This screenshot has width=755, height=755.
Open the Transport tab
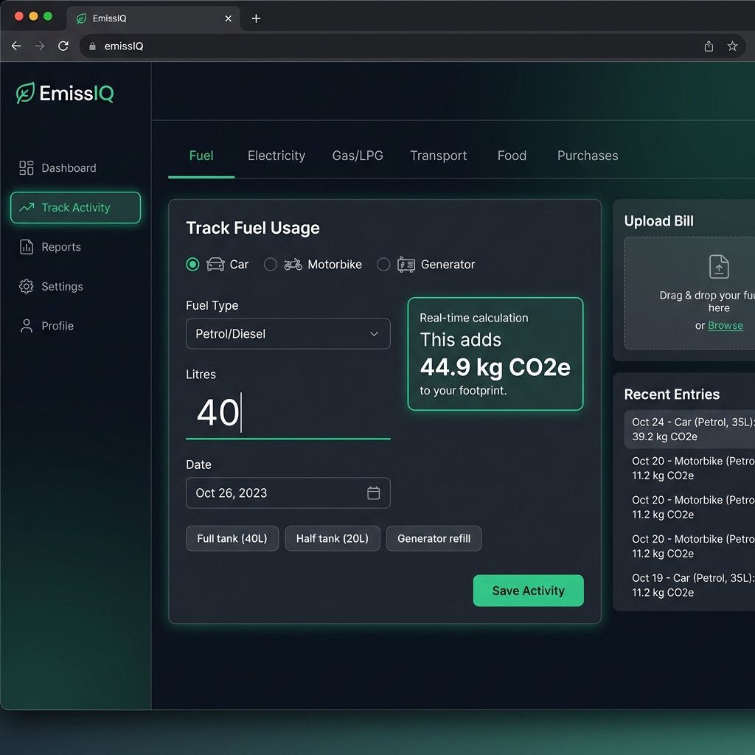pyautogui.click(x=439, y=156)
